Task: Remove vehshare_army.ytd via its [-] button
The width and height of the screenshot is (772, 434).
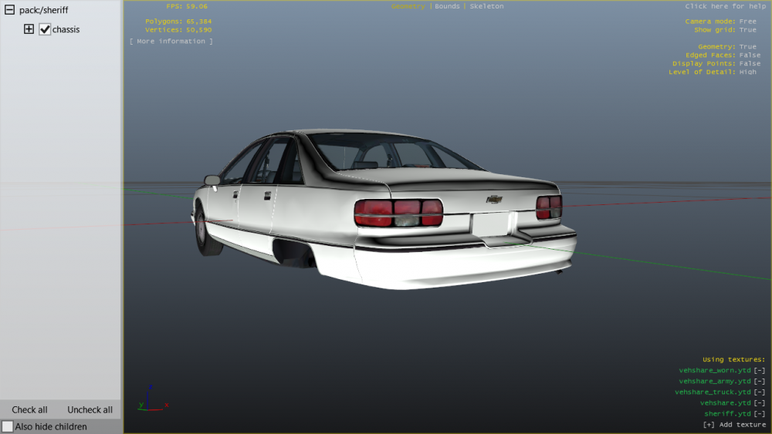Action: 759,382
